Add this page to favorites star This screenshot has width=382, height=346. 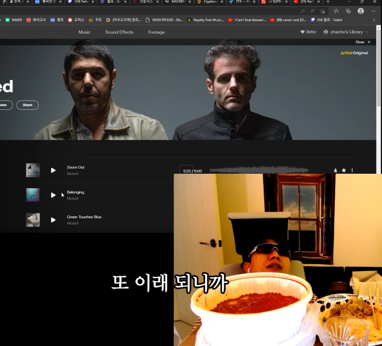point(322,11)
